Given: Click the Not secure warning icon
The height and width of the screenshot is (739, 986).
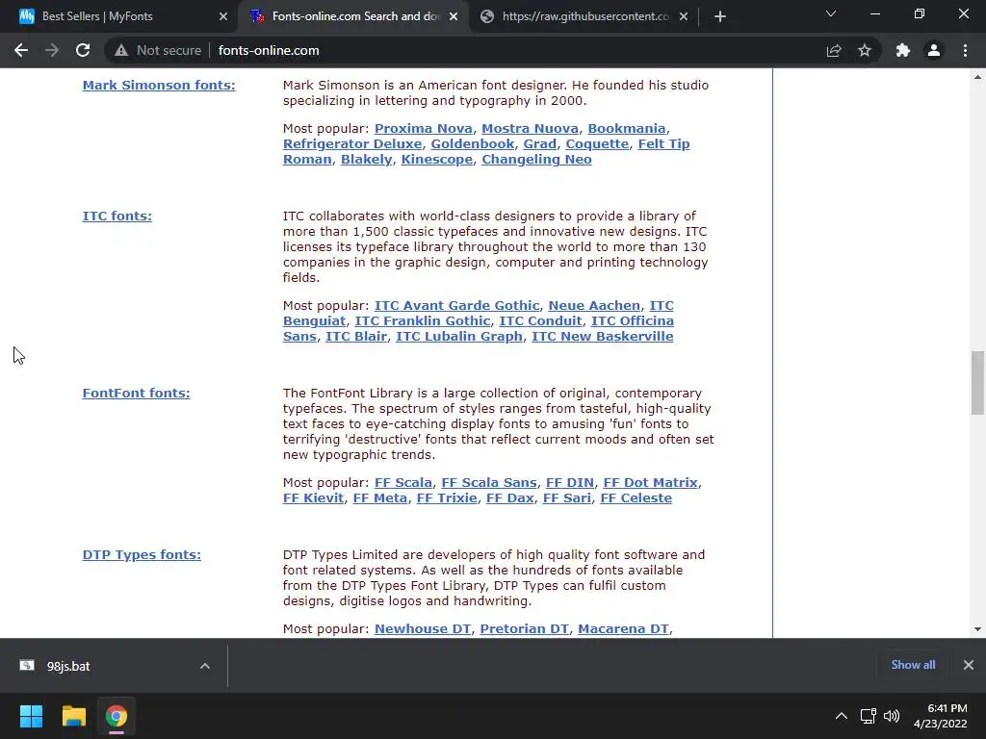Looking at the screenshot, I should point(121,50).
